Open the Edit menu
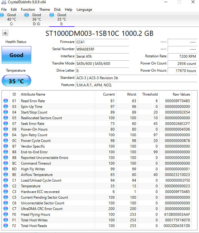The width and height of the screenshot is (199, 233). tap(14, 10)
